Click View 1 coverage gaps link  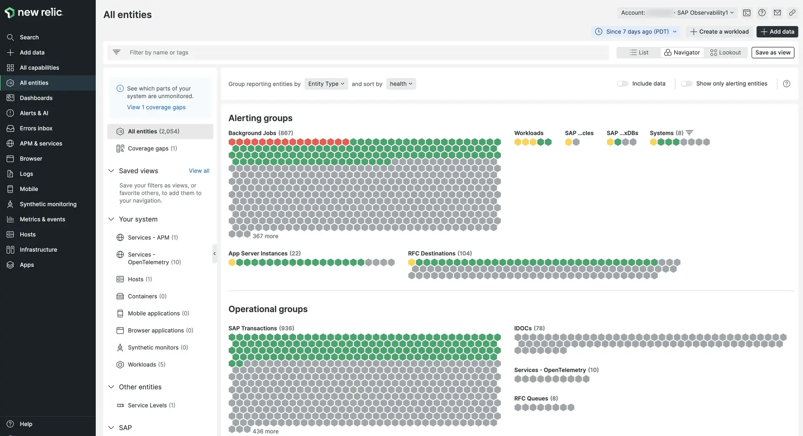tap(156, 107)
